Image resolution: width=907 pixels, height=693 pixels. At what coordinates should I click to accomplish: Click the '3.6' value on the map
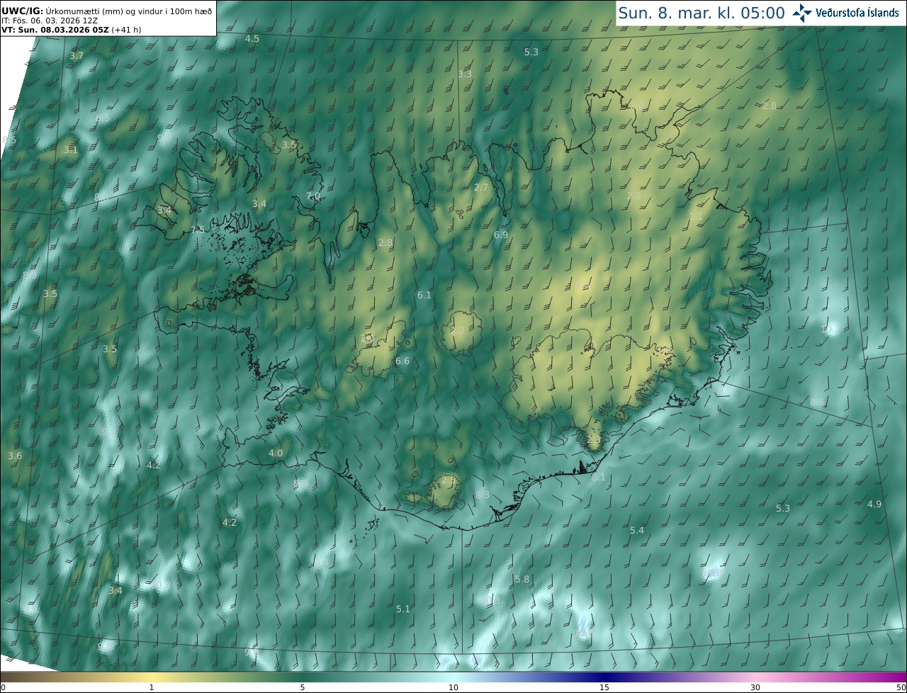click(x=15, y=456)
